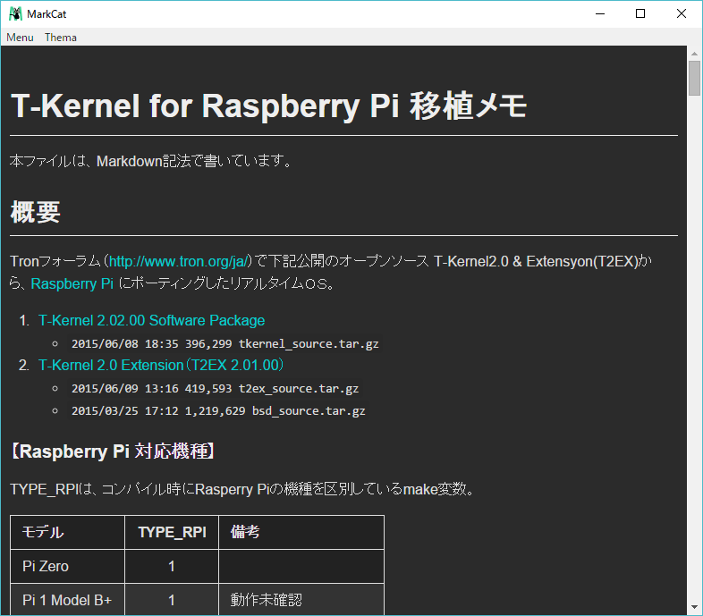Screen dimensions: 703x616
Task: Minimize the MarkCat window
Action: pos(600,14)
